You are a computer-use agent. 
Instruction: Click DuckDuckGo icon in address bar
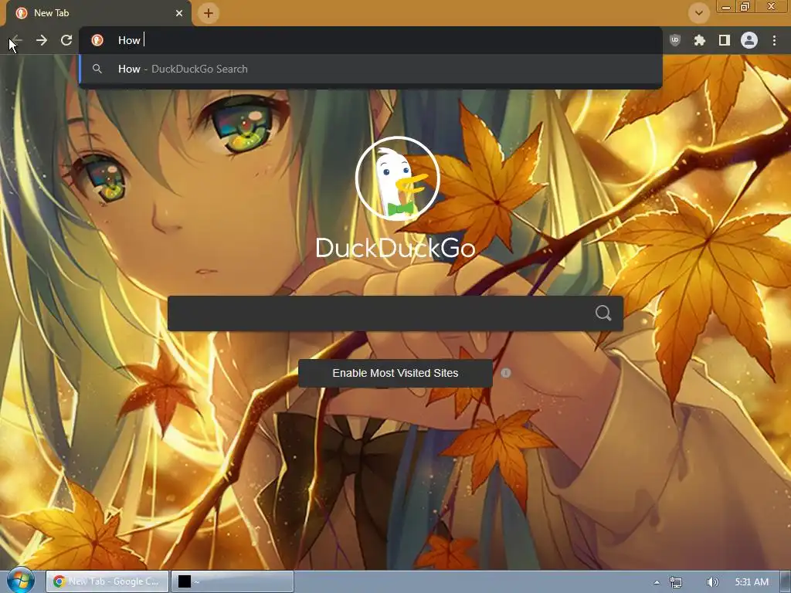pyautogui.click(x=97, y=40)
